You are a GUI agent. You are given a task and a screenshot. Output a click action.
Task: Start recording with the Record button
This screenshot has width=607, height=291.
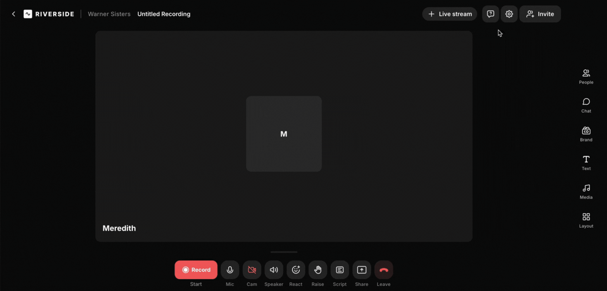click(x=196, y=270)
